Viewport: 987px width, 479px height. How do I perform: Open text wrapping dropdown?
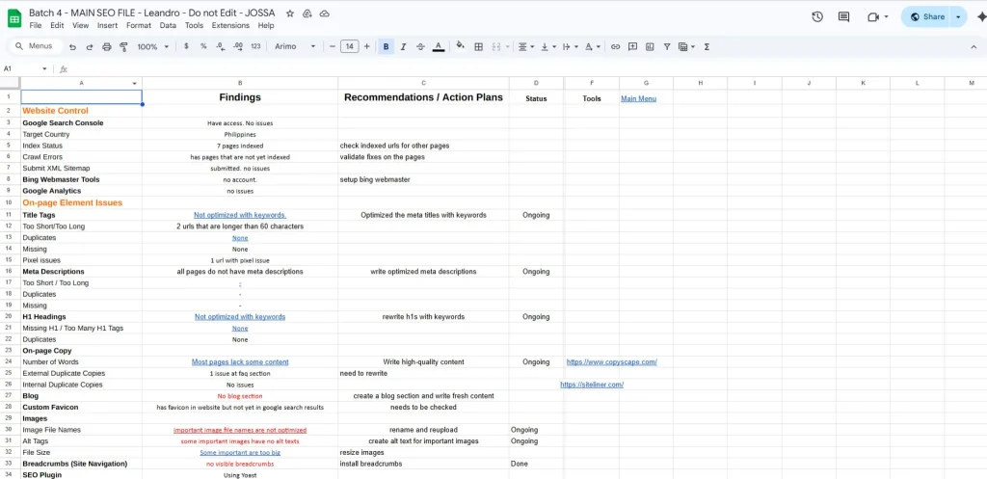(x=570, y=46)
